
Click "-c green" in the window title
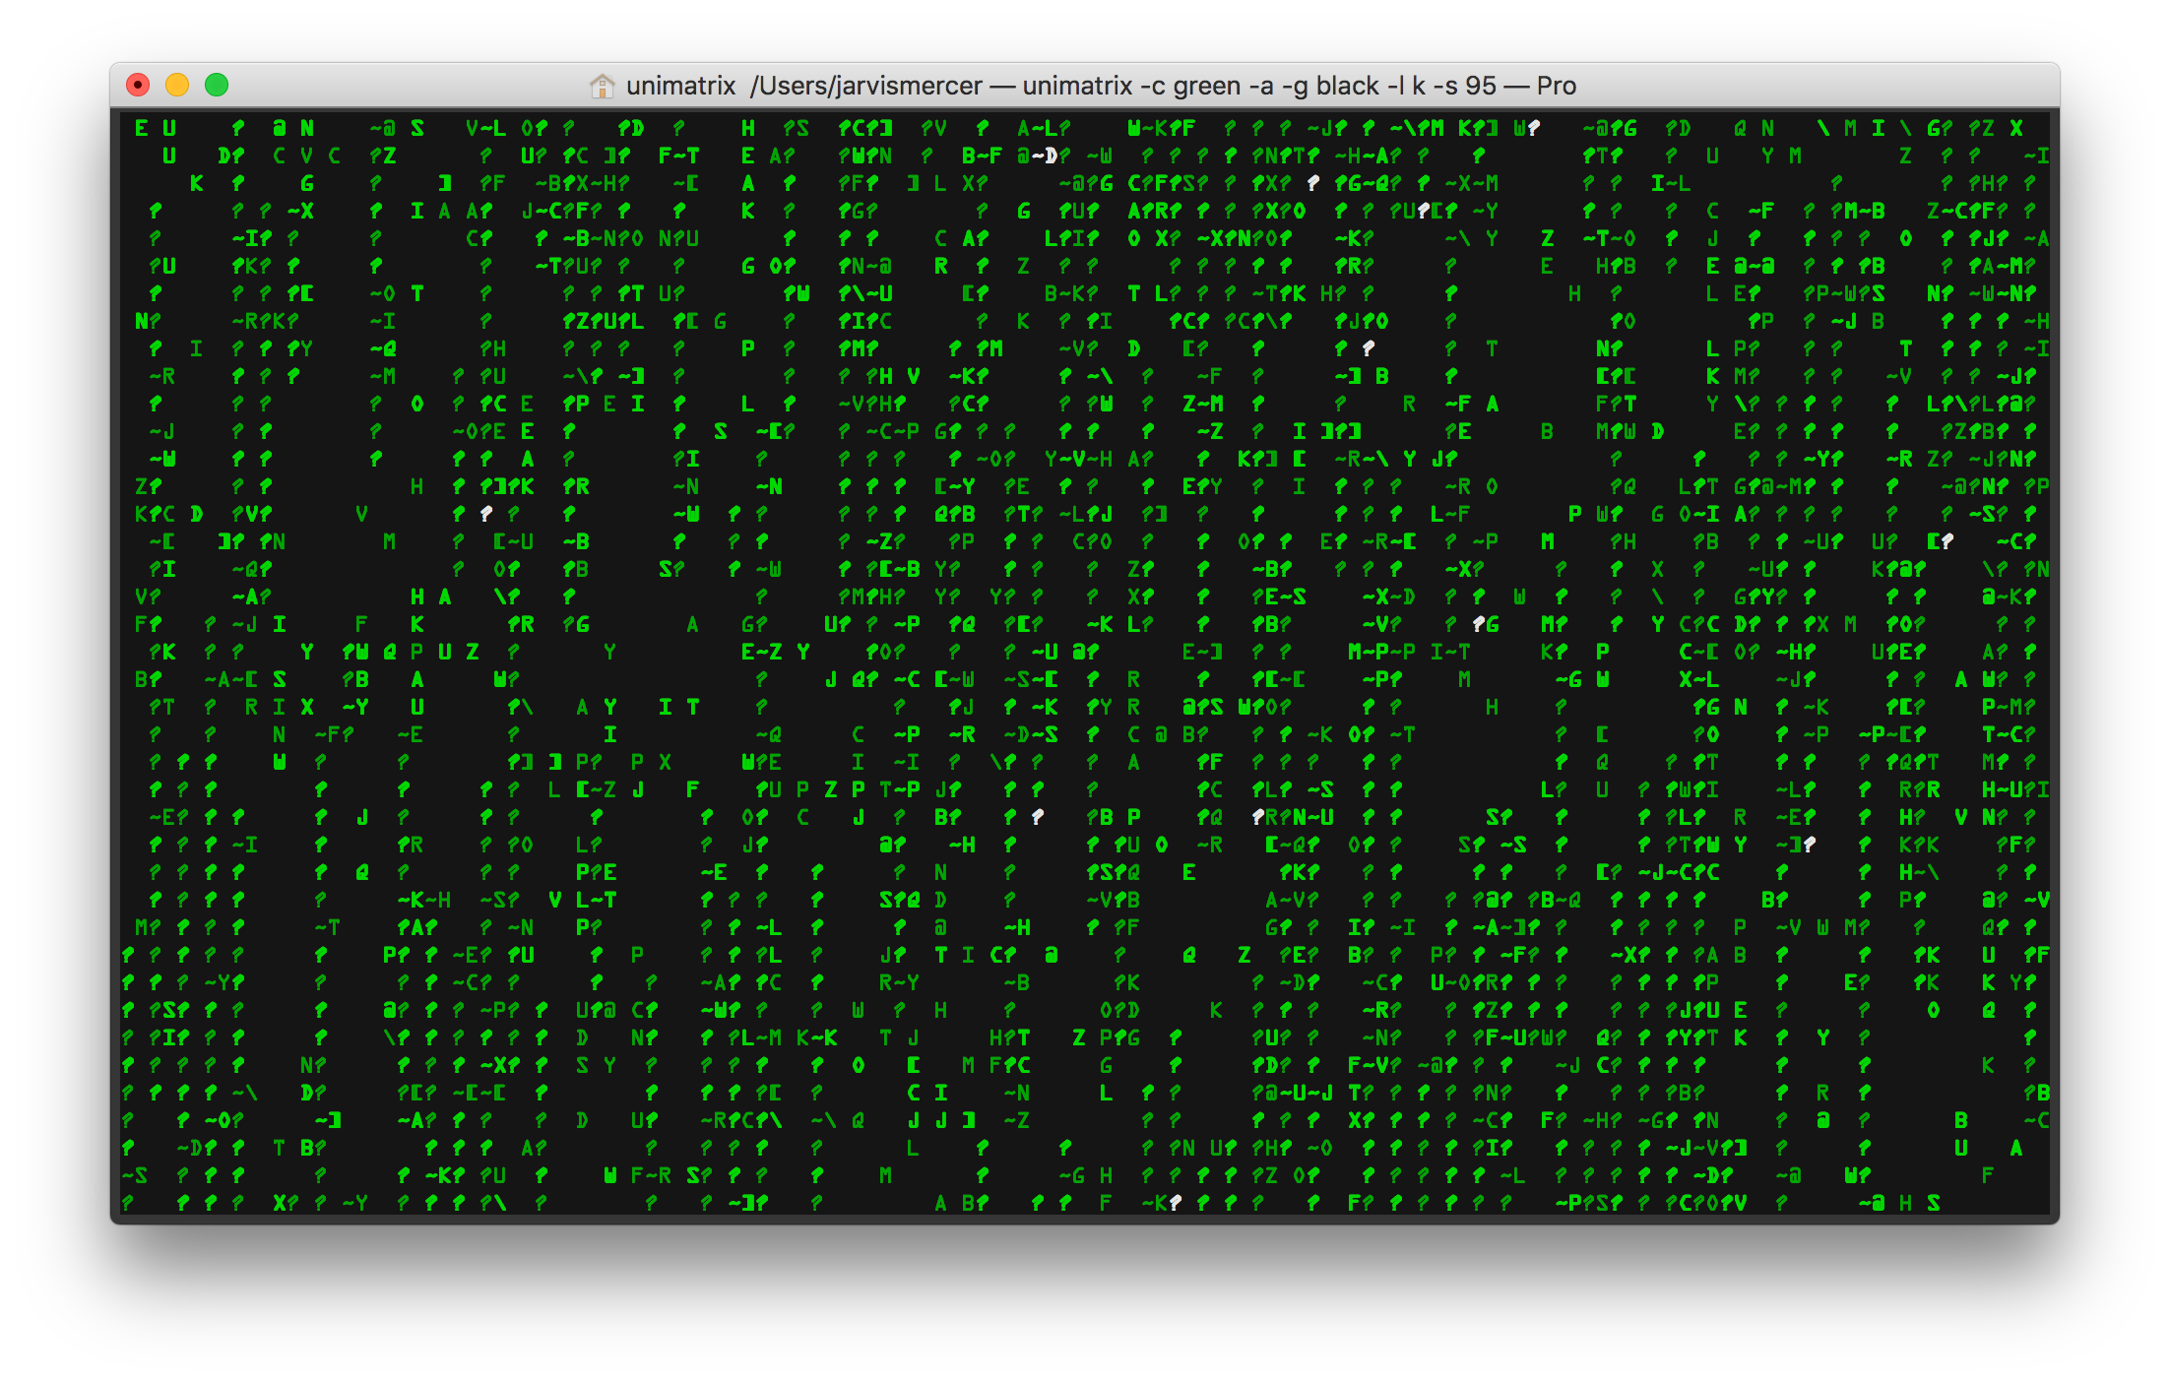tap(1190, 87)
